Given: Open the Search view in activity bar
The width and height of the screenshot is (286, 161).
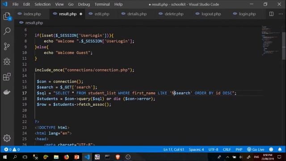Looking at the screenshot, I should pos(7,31).
